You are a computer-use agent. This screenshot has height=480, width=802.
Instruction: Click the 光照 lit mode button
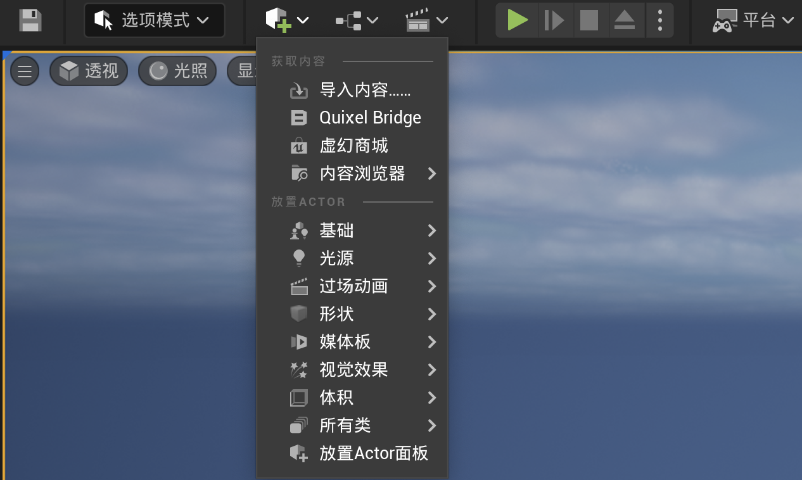pyautogui.click(x=177, y=71)
